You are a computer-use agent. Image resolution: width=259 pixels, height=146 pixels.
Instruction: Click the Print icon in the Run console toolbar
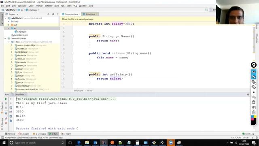click(11, 116)
